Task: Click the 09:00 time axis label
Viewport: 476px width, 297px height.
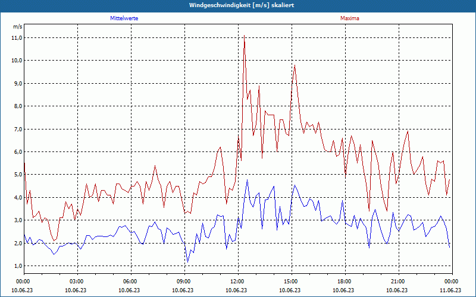Action: tap(185, 282)
